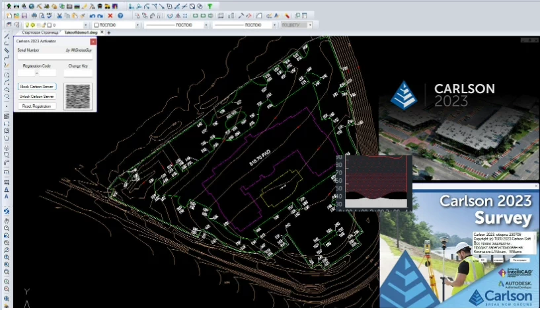
Task: Click the Unblock Carlson Server button
Action: [37, 97]
